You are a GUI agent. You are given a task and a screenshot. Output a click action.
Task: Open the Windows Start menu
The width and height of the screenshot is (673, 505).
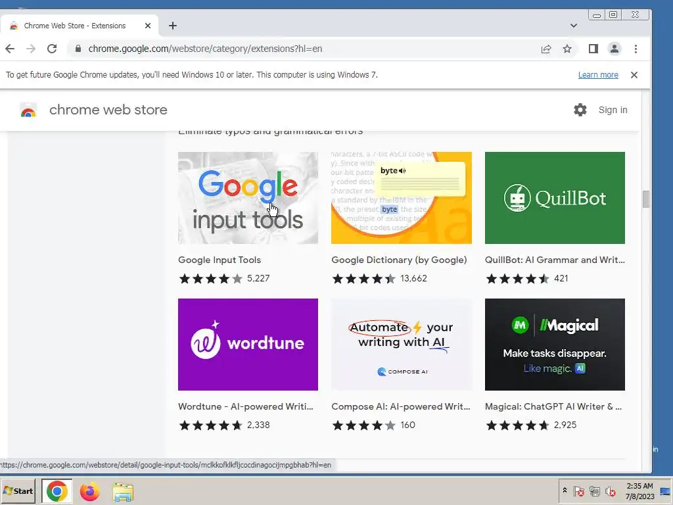coord(18,491)
